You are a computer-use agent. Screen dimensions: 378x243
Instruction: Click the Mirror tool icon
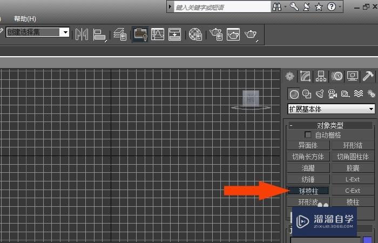coord(82,34)
